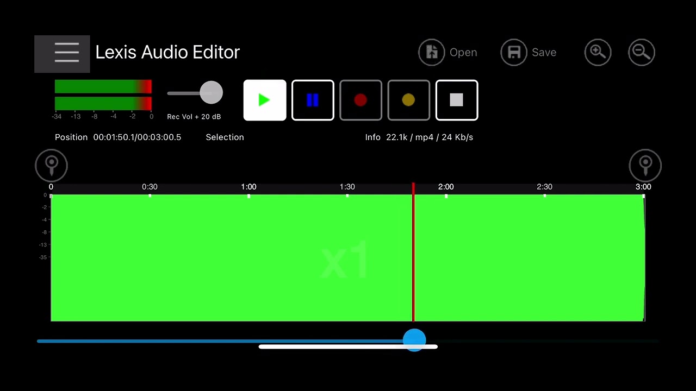The image size is (696, 391).
Task: Click the Save label text
Action: tap(544, 53)
